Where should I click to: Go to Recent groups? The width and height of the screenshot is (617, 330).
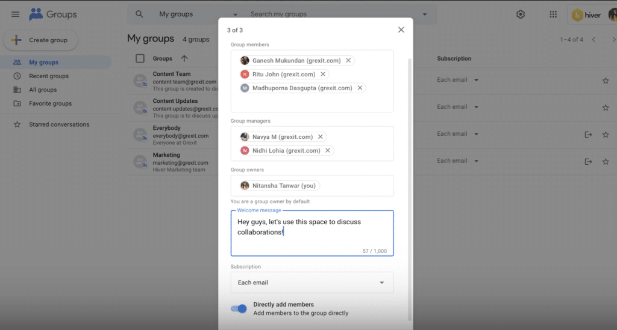click(x=49, y=76)
